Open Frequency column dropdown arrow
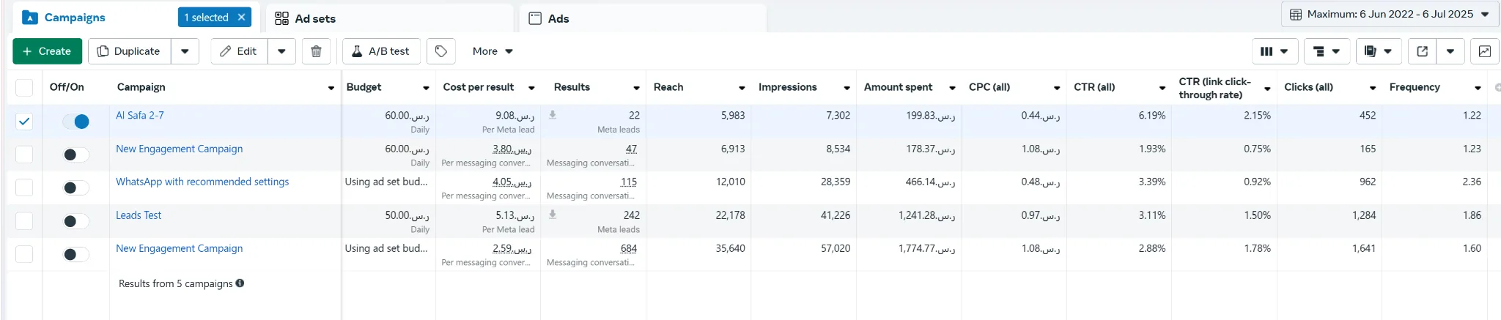The height and width of the screenshot is (320, 1501). point(1478,88)
